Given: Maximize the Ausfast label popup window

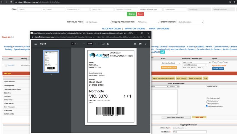Looking at the screenshot, I should pyautogui.click(x=142, y=33).
